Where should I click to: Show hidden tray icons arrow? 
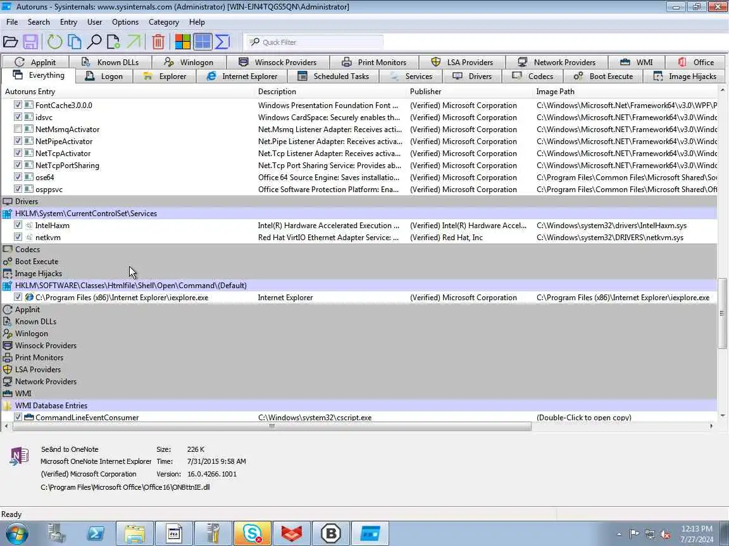(619, 535)
